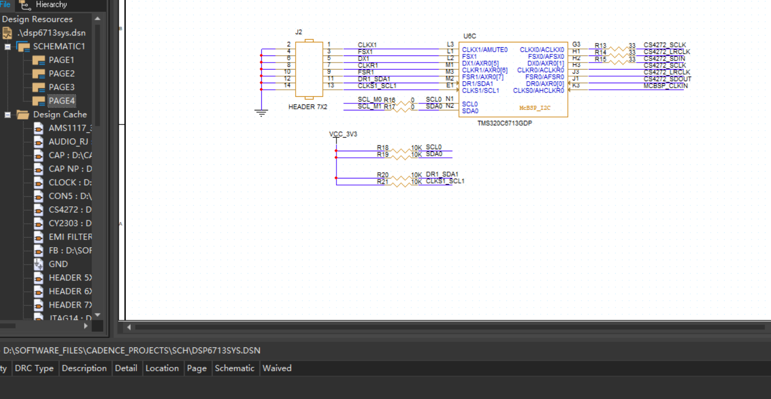
Task: Select resistor R14 in schematic
Action: (x=618, y=55)
